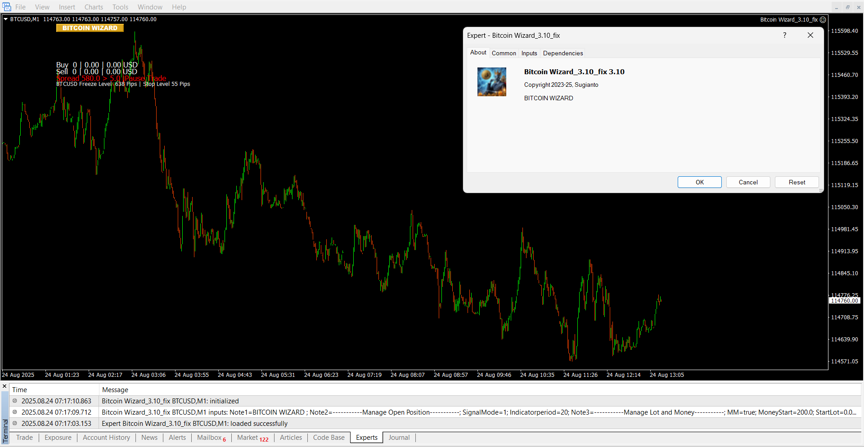The image size is (864, 447).
Task: Click the 24 Aug 13:05 time axis label
Action: 666,375
